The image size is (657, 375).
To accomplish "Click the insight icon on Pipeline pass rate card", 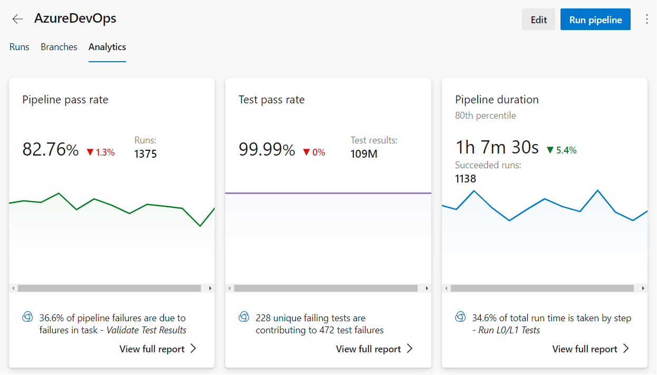I will pos(26,318).
